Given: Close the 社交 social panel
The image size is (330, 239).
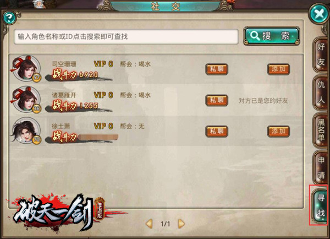Looking at the screenshot, I should tap(319, 14).
